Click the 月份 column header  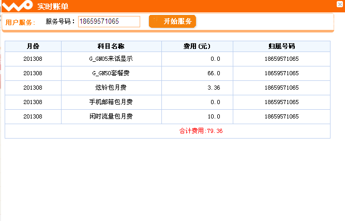click(33, 46)
